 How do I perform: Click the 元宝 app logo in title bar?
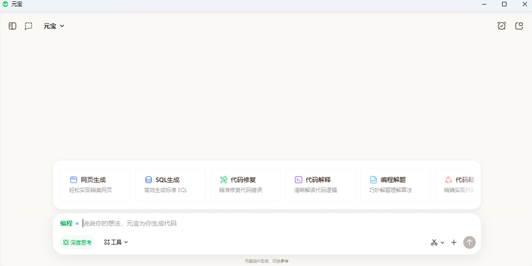point(5,4)
